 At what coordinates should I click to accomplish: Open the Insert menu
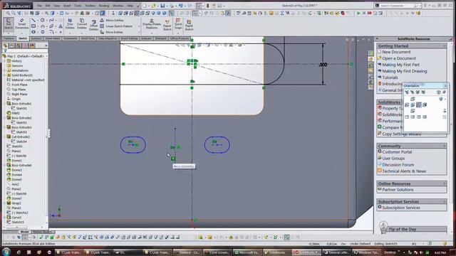tap(67, 6)
